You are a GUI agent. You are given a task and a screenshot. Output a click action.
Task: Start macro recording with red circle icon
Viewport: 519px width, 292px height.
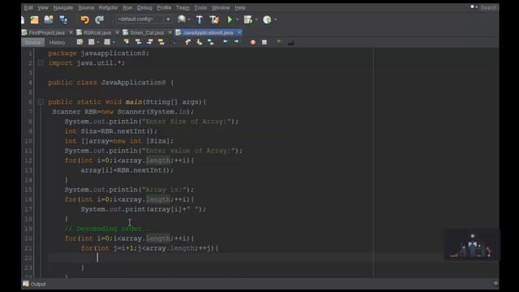pyautogui.click(x=253, y=42)
